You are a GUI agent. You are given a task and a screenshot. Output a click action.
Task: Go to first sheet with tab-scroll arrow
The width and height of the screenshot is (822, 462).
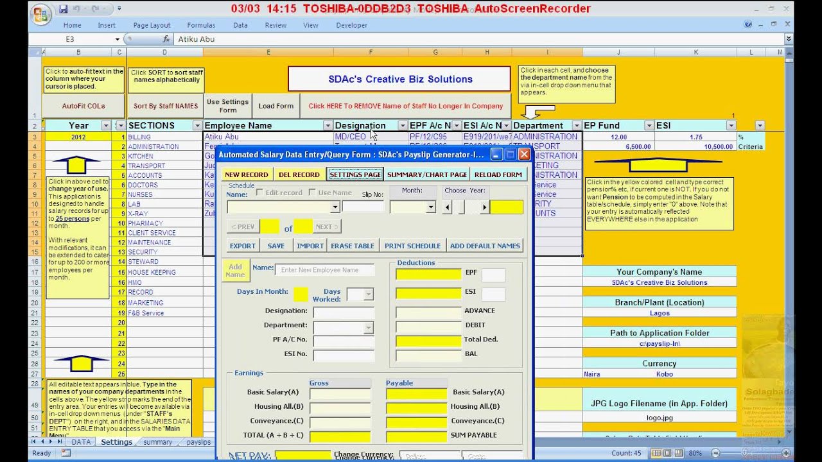click(x=35, y=441)
